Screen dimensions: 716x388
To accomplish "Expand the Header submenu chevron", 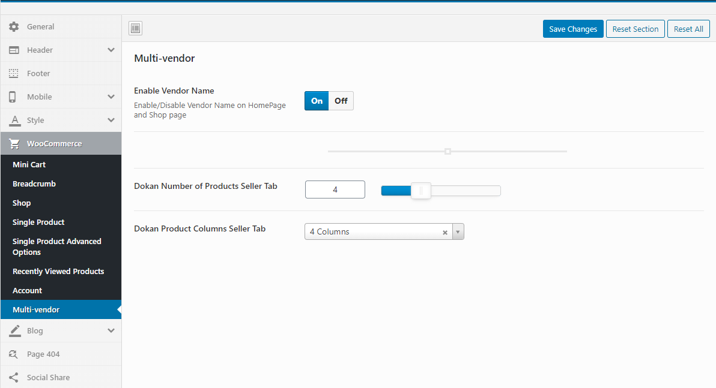I will [111, 50].
